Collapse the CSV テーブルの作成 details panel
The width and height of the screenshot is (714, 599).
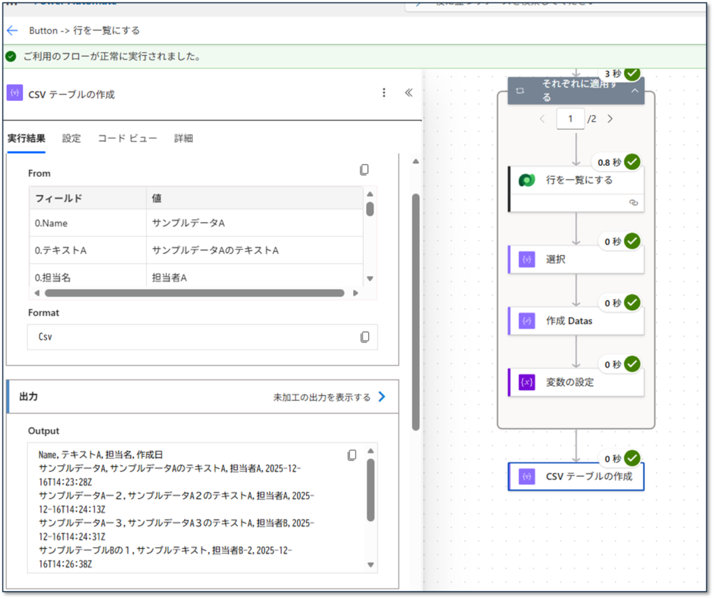tap(409, 93)
